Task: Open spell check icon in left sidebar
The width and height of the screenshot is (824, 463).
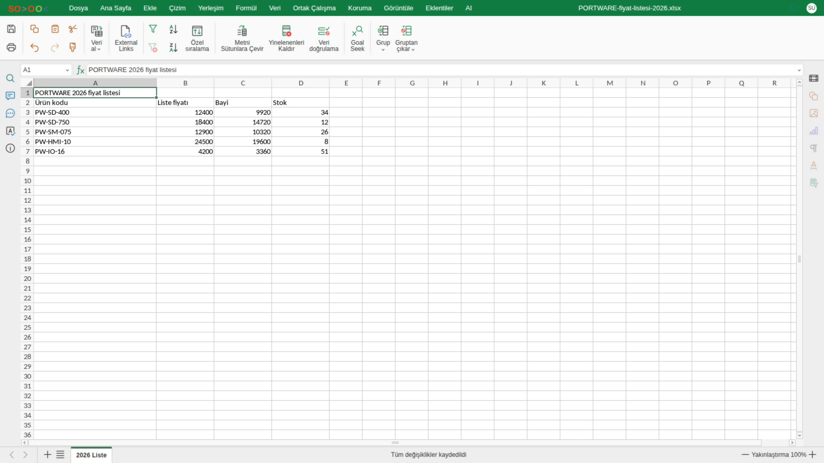Action: 10,131
